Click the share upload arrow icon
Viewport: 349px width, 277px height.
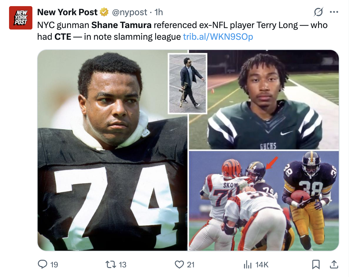point(333,264)
